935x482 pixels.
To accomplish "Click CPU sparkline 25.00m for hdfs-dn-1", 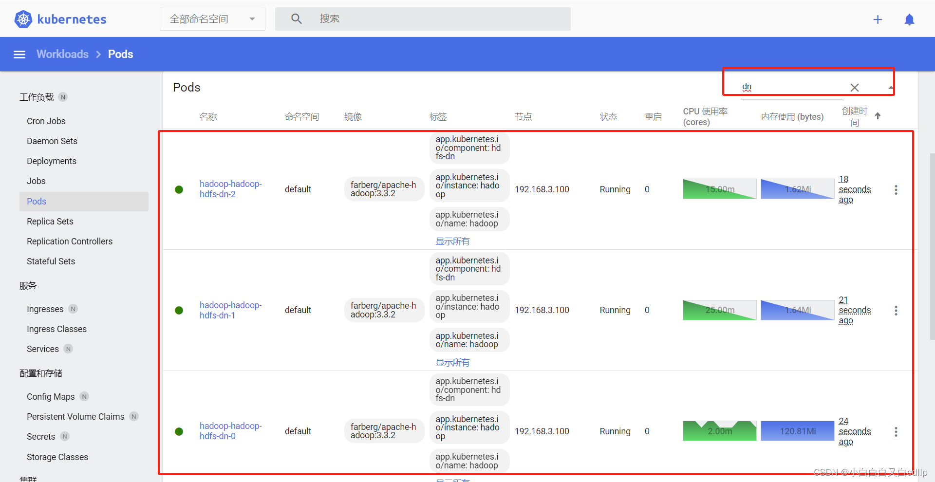I will pyautogui.click(x=720, y=310).
